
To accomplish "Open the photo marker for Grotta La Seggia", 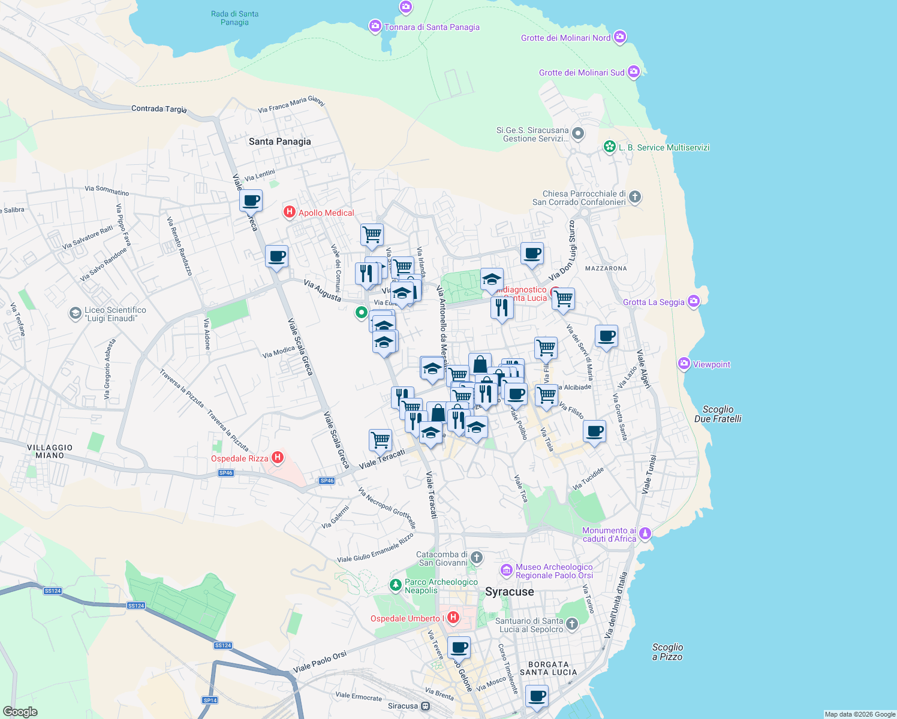I will (694, 302).
